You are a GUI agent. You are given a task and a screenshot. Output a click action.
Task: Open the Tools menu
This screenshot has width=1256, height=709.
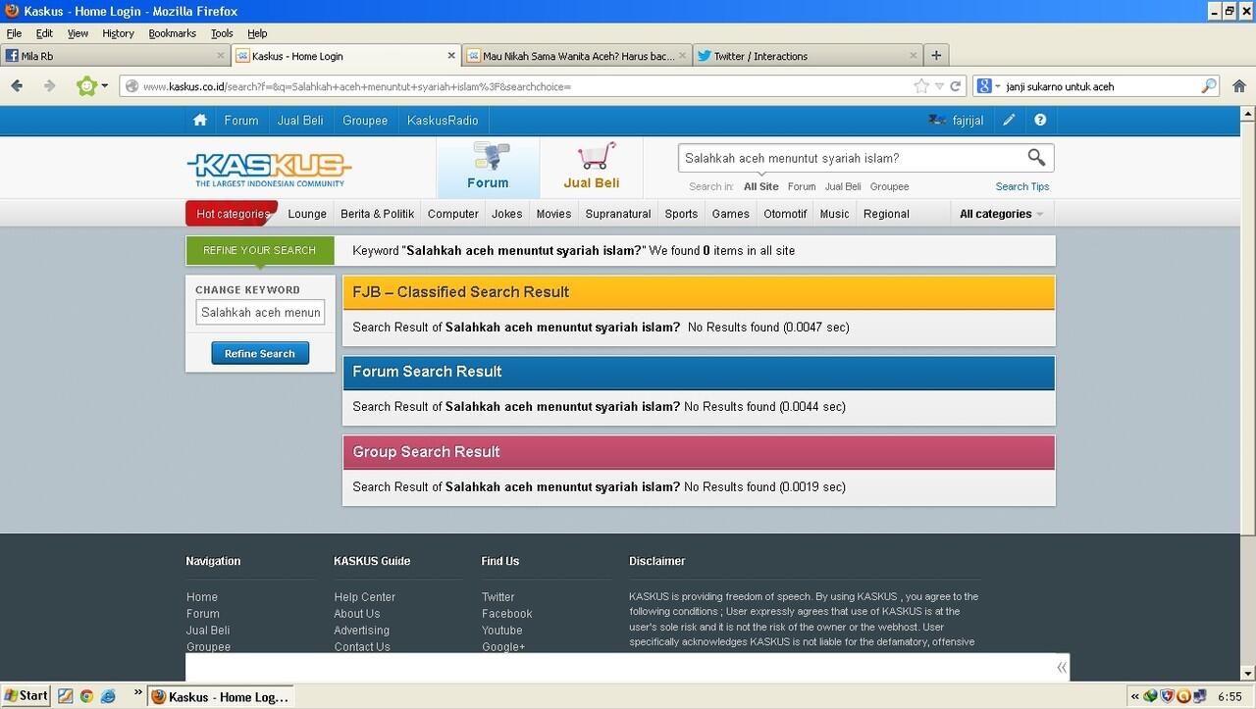222,33
